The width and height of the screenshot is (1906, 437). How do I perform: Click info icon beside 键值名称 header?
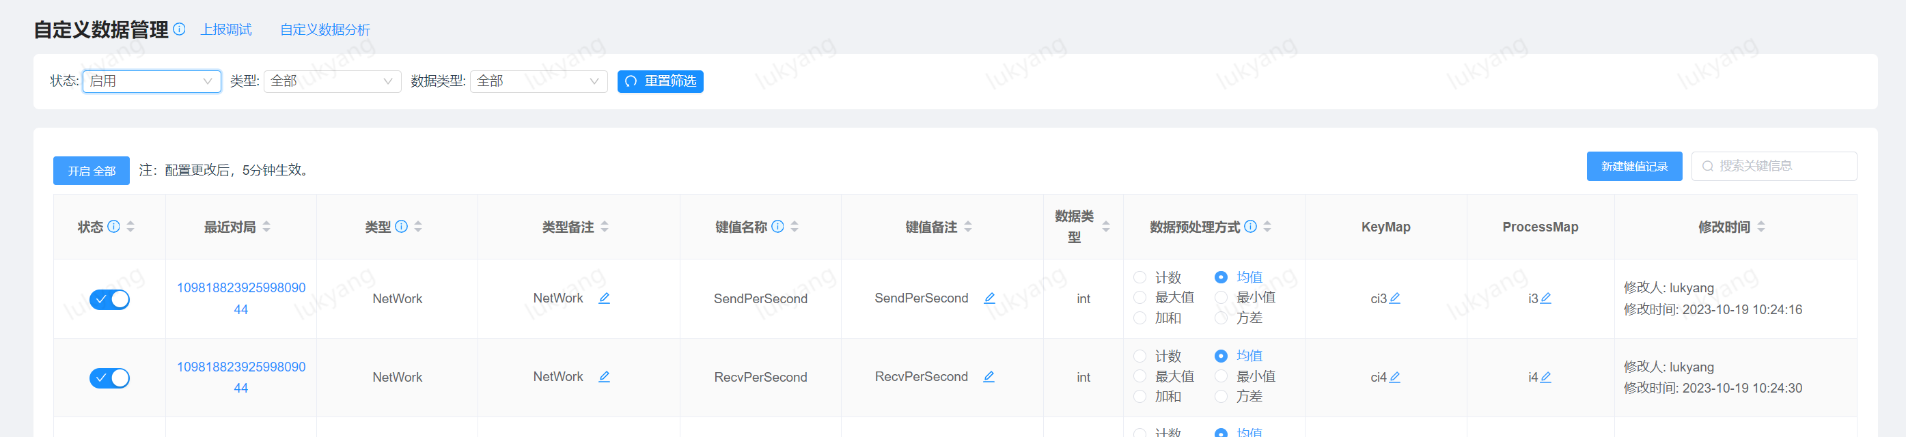pyautogui.click(x=777, y=226)
